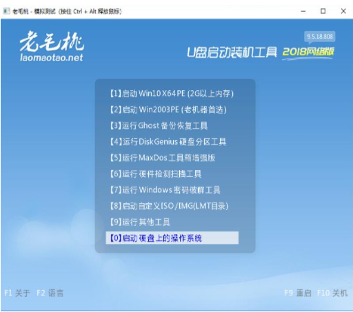Screen dimensions: 353x312
Task: Open option 9 other tools
Action: (140, 222)
